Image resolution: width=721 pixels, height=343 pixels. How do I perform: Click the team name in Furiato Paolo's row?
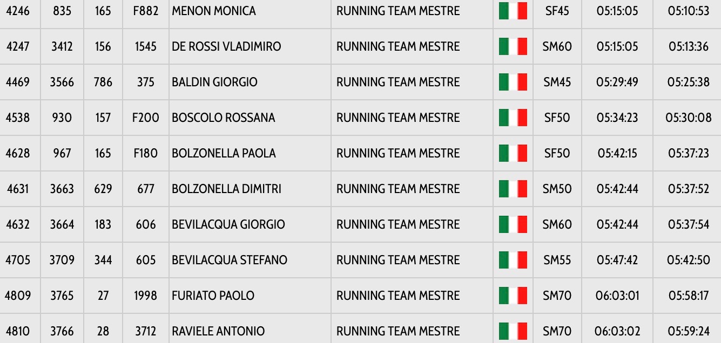coord(398,296)
